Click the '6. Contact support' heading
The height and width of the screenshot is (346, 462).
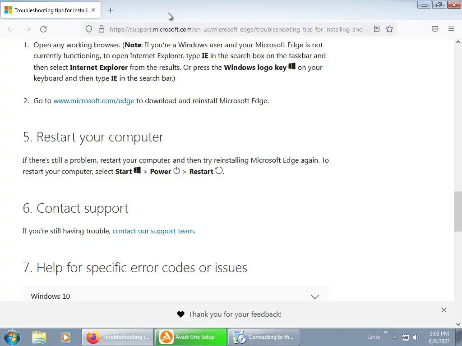click(76, 208)
